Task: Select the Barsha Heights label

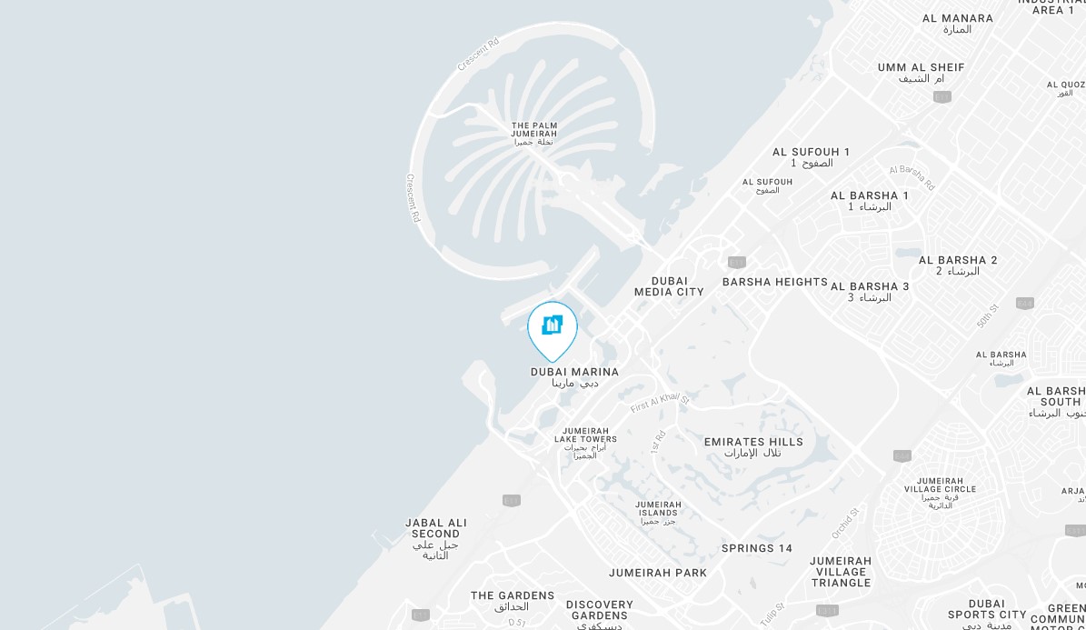Action: [x=775, y=282]
